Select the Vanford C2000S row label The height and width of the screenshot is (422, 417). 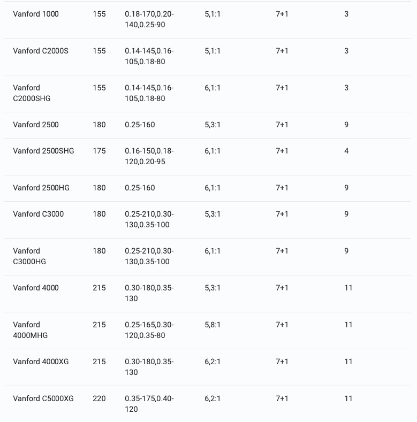(x=41, y=51)
